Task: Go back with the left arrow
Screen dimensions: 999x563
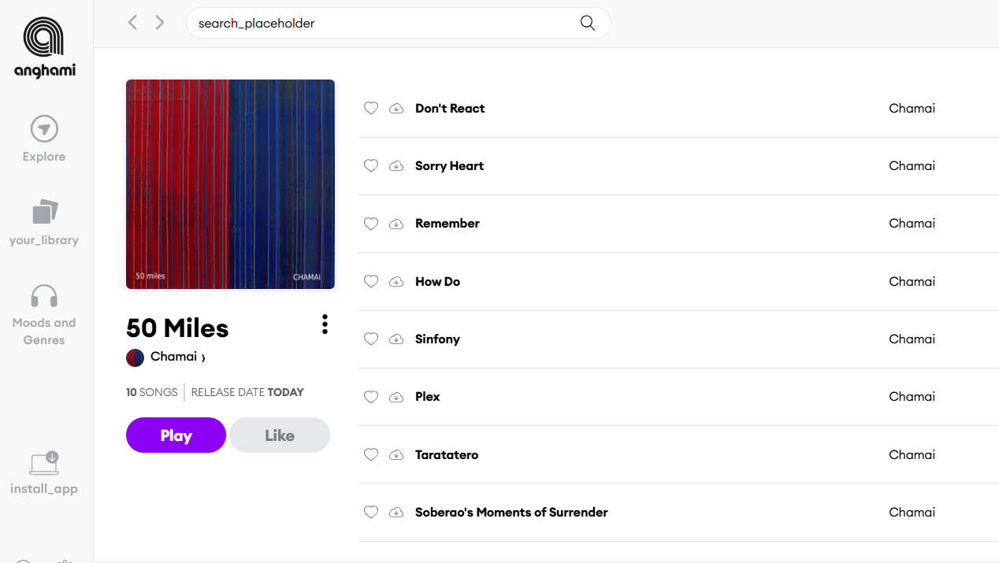Action: click(132, 23)
